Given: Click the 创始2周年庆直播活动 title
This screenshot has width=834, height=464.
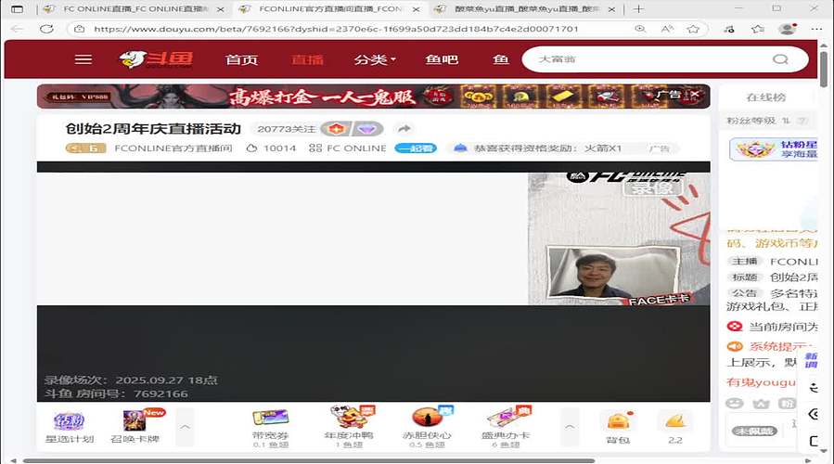Looking at the screenshot, I should point(153,129).
